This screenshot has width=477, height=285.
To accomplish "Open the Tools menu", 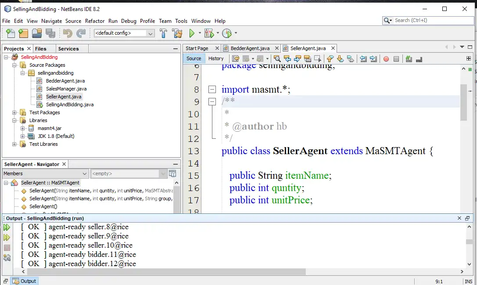I will (x=181, y=21).
